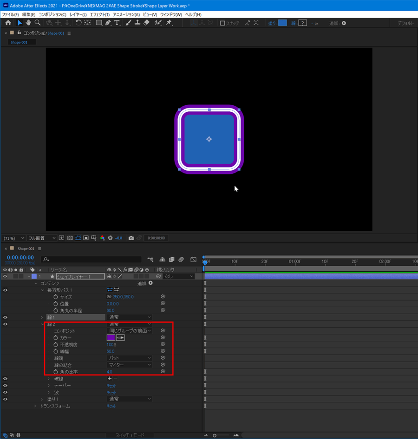Viewport: 418px width, 439px height.
Task: Select the Rectangle shape tool
Action: click(x=98, y=23)
